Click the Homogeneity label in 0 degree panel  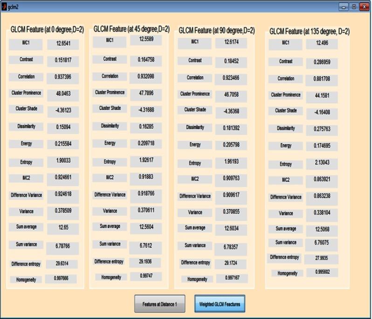(x=26, y=279)
